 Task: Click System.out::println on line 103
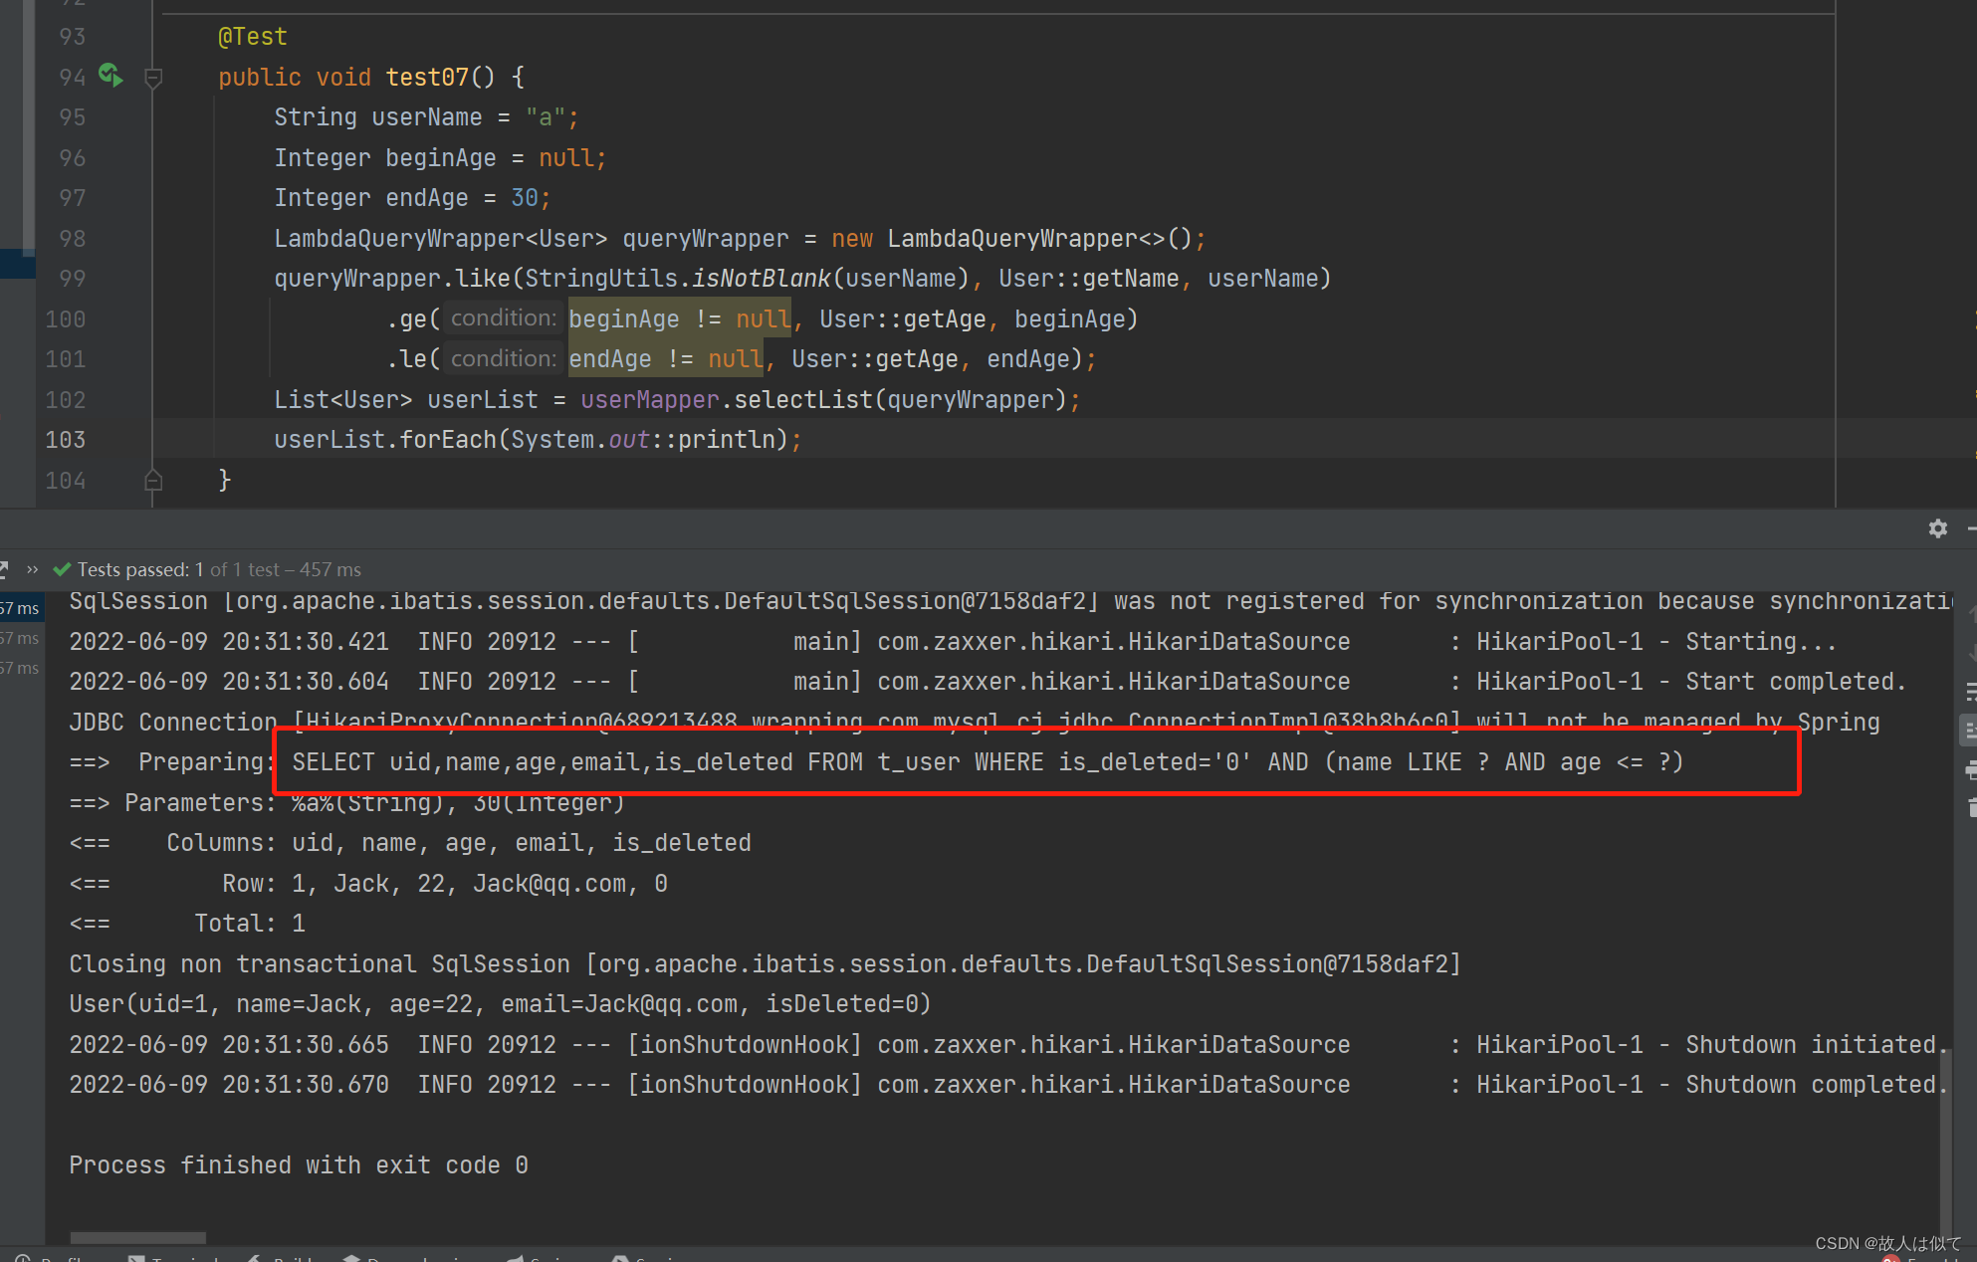pos(643,440)
